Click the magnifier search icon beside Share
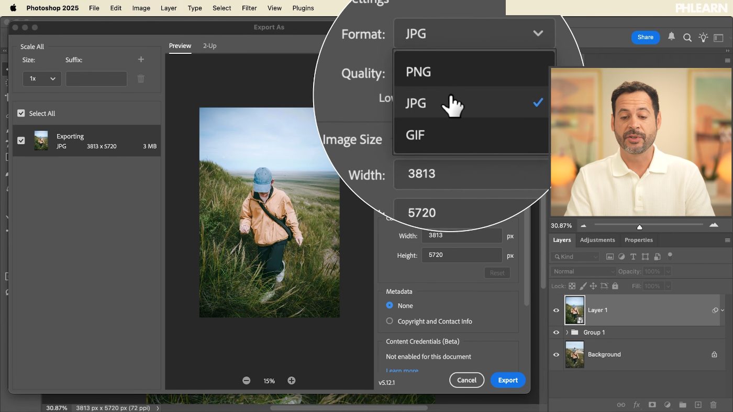This screenshot has height=412, width=733. (x=687, y=37)
